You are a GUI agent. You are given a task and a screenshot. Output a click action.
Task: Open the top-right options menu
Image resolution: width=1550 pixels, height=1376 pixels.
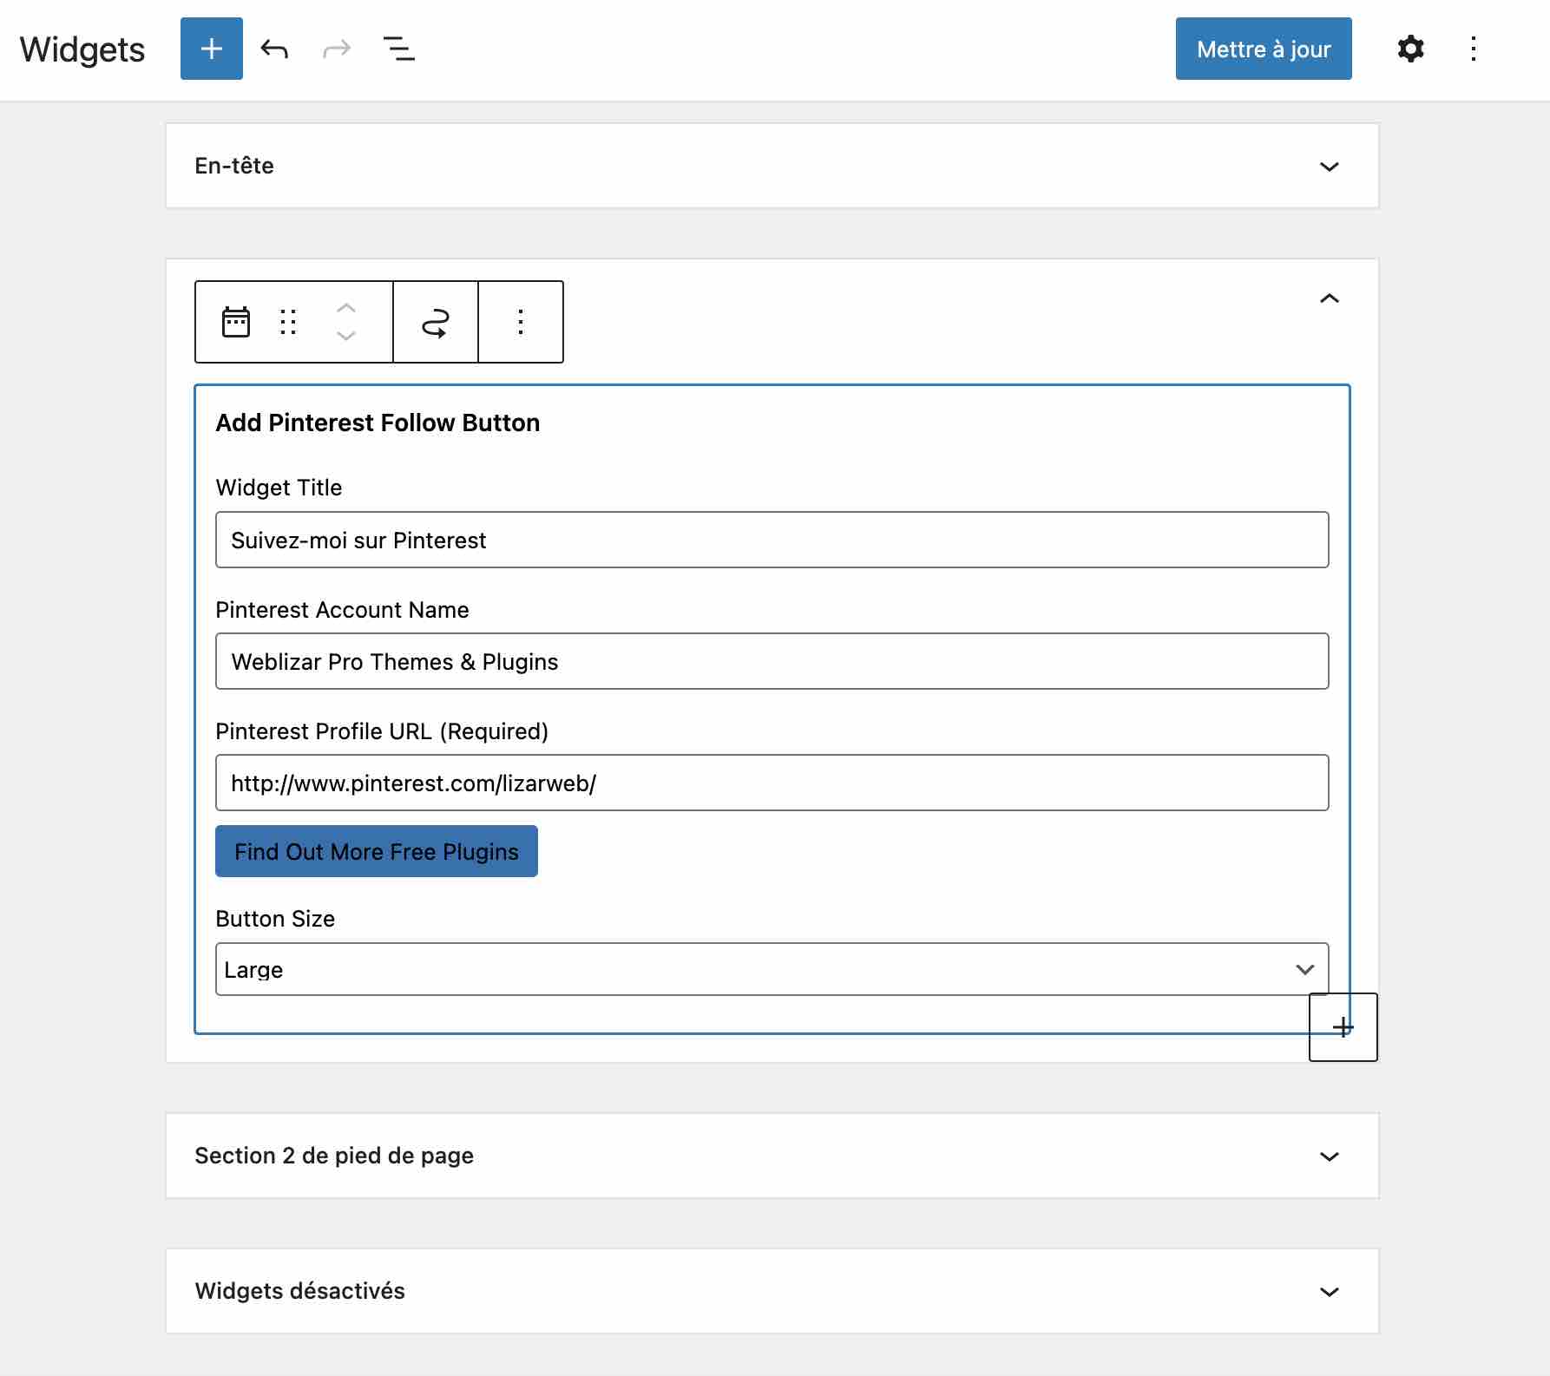click(x=1474, y=49)
